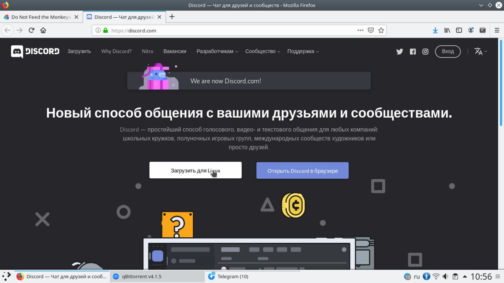The height and width of the screenshot is (283, 504).
Task: Open the Nitro nav link
Action: pyautogui.click(x=148, y=51)
